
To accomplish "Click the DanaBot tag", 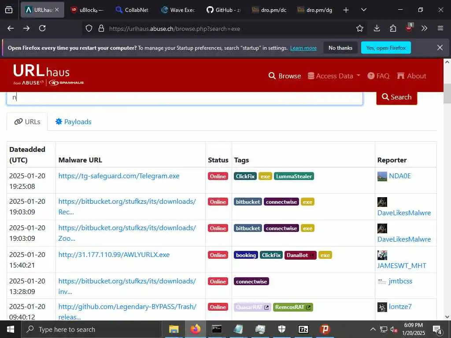I will pyautogui.click(x=300, y=255).
